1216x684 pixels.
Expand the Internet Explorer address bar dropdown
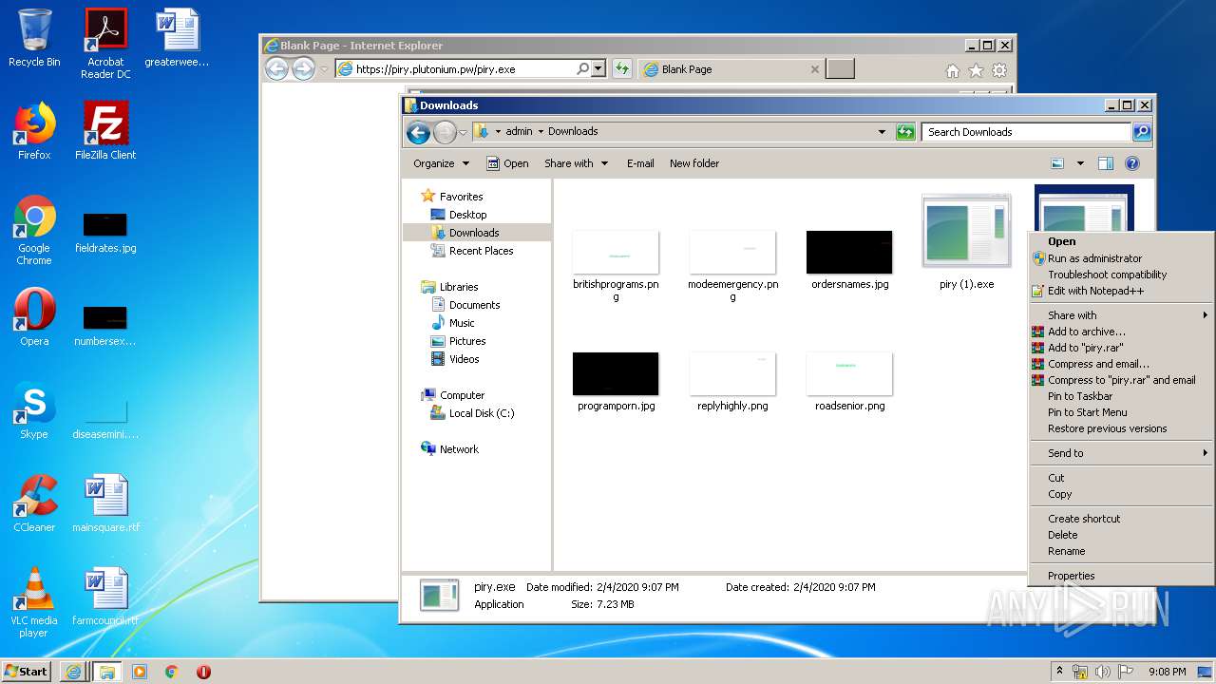(x=598, y=68)
